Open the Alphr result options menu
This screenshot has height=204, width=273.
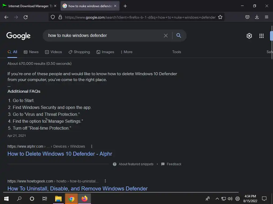tap(92, 146)
